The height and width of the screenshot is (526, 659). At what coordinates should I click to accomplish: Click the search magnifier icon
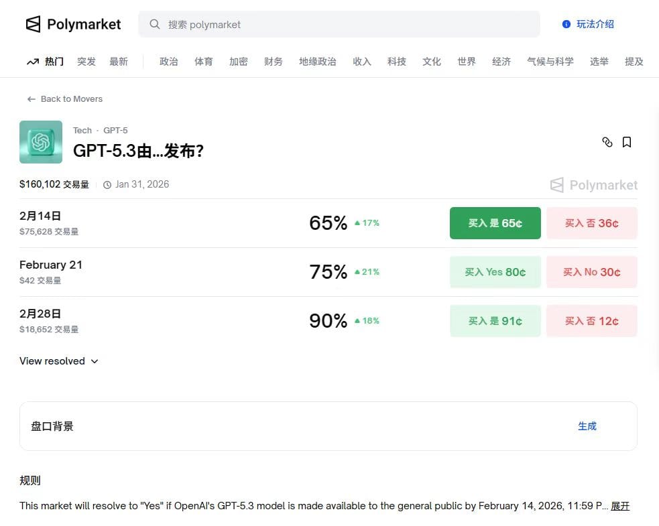(x=155, y=25)
